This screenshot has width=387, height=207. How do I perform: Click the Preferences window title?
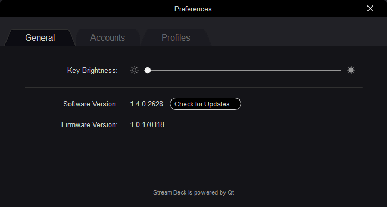[x=193, y=9]
